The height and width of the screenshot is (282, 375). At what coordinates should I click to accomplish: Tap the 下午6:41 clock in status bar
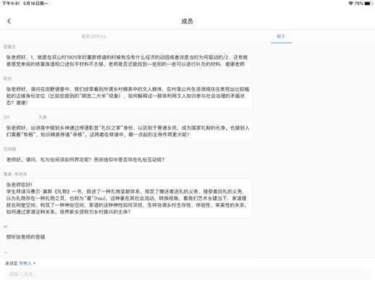pos(11,4)
